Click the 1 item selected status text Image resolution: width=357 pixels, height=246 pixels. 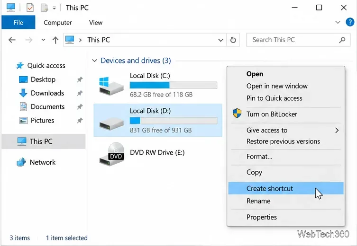pos(67,238)
